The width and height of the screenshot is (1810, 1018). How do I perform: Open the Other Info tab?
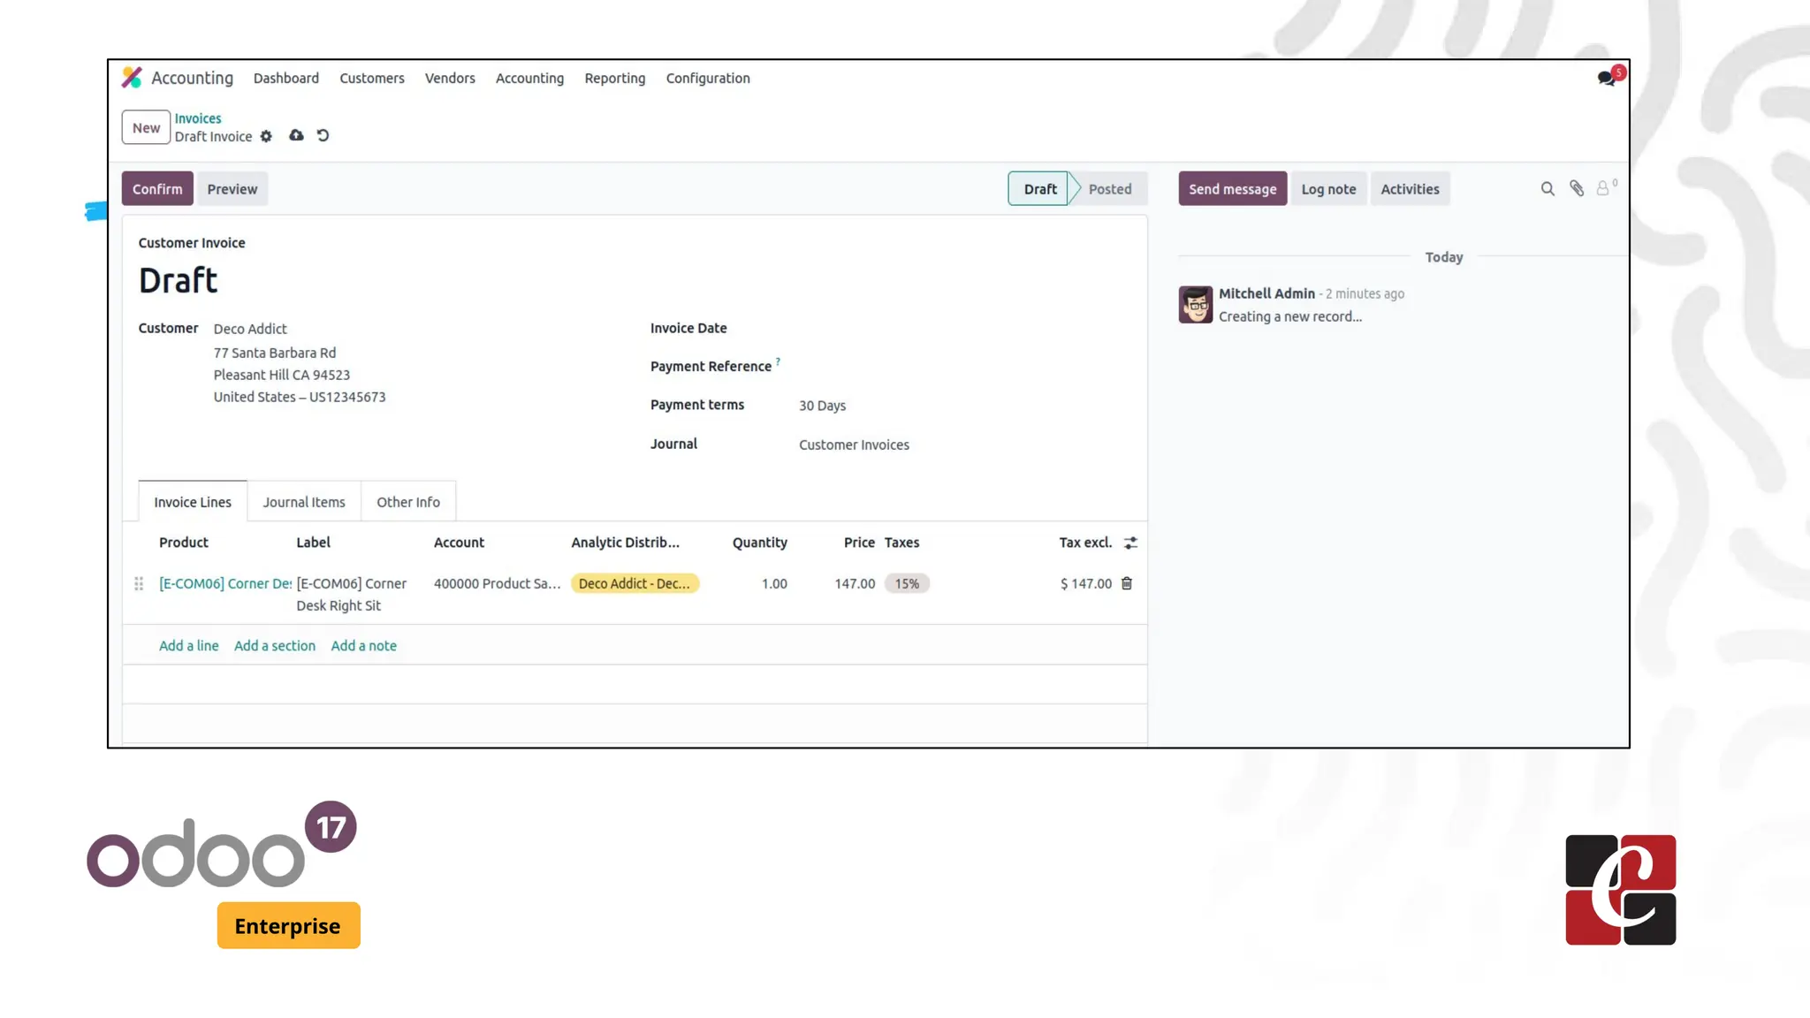(x=407, y=502)
